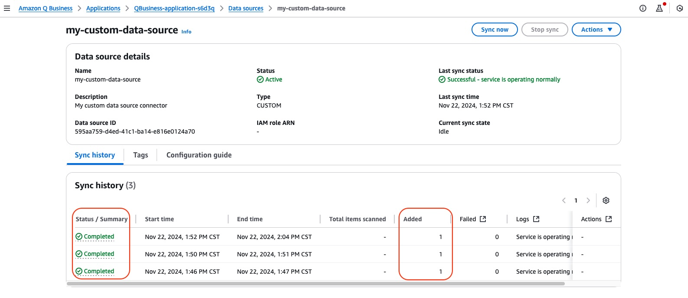The image size is (688, 298).
Task: Click My custom data source connector description
Action: pyautogui.click(x=121, y=105)
